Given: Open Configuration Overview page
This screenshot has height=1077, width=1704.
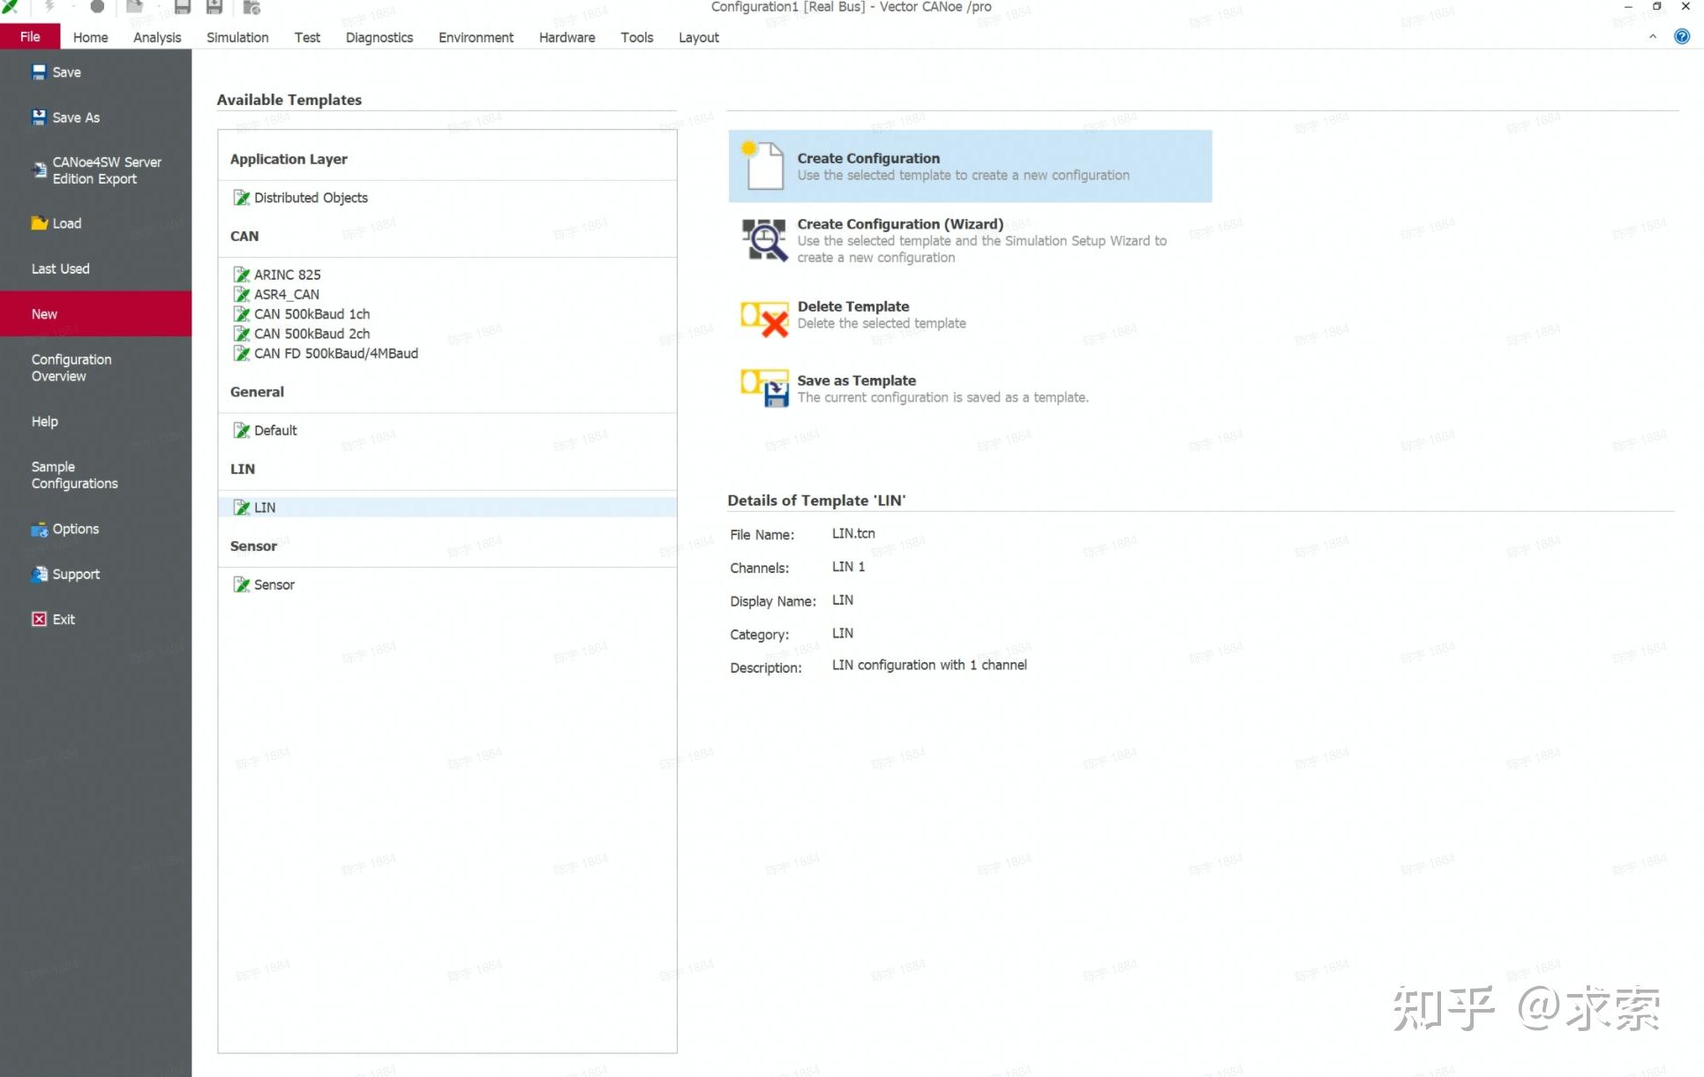Looking at the screenshot, I should pos(71,368).
